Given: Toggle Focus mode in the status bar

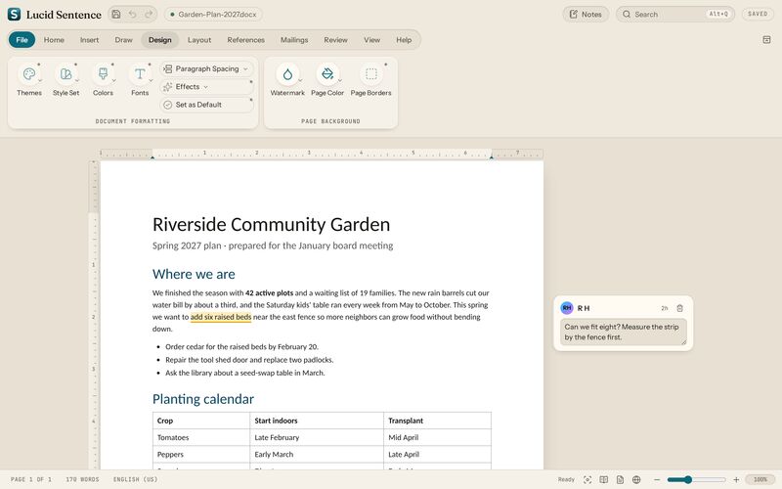Looking at the screenshot, I should coord(587,479).
